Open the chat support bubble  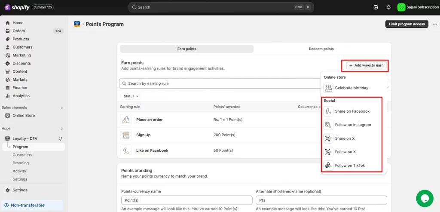(x=425, y=198)
